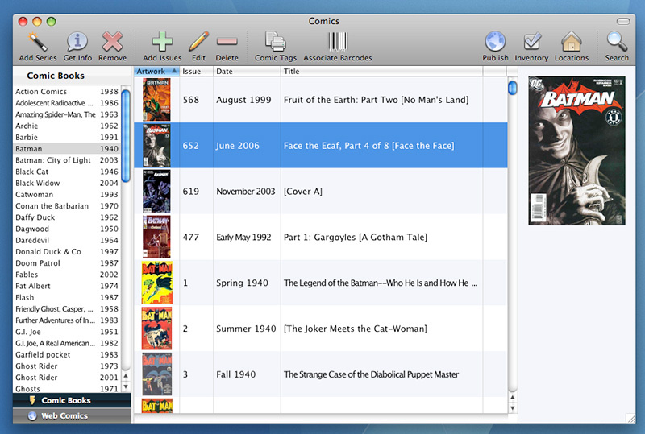Select the Comic Books sidebar tab
Screen dimensions: 645x434
point(65,400)
